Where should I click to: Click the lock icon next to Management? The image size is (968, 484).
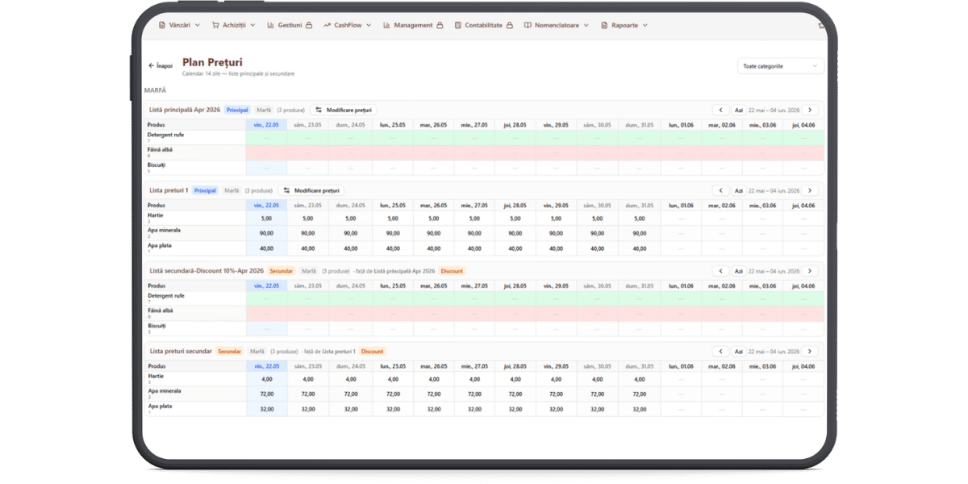pyautogui.click(x=440, y=25)
